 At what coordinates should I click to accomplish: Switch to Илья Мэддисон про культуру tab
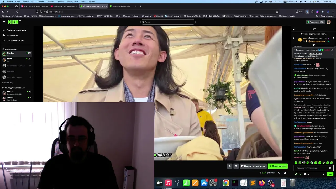coord(64,6)
